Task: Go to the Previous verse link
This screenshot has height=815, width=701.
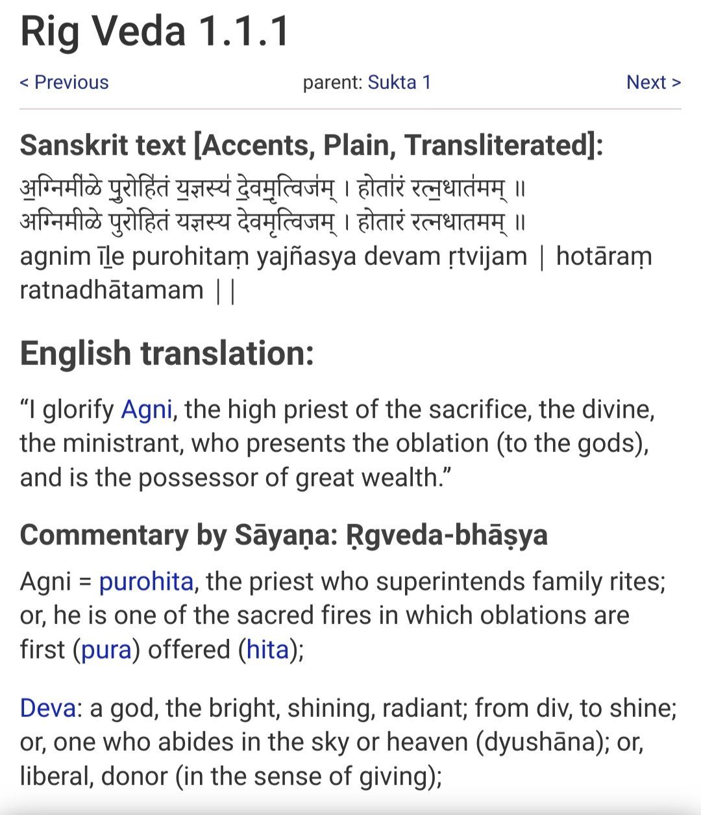Action: 64,82
